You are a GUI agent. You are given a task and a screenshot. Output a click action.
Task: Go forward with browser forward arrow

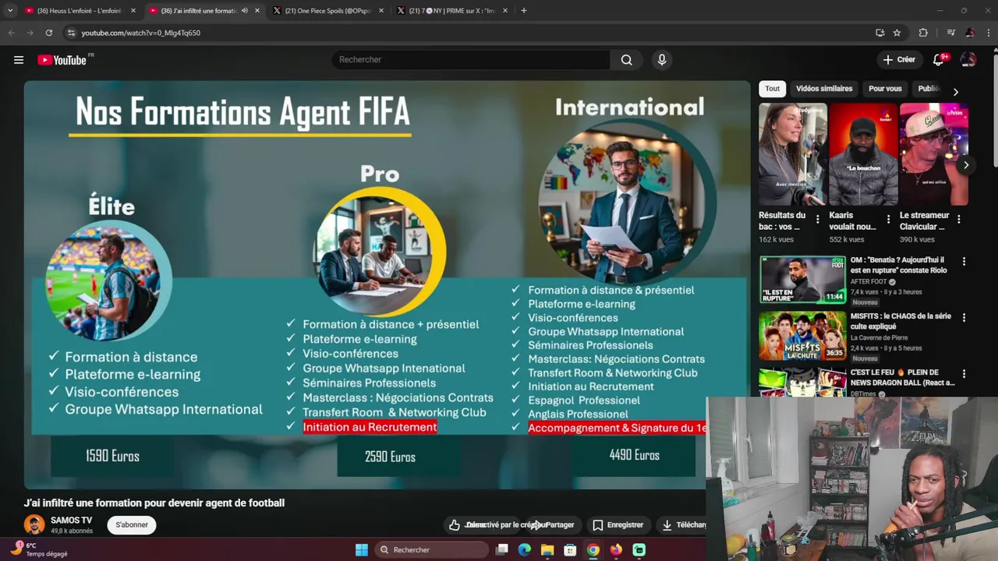[x=30, y=33]
